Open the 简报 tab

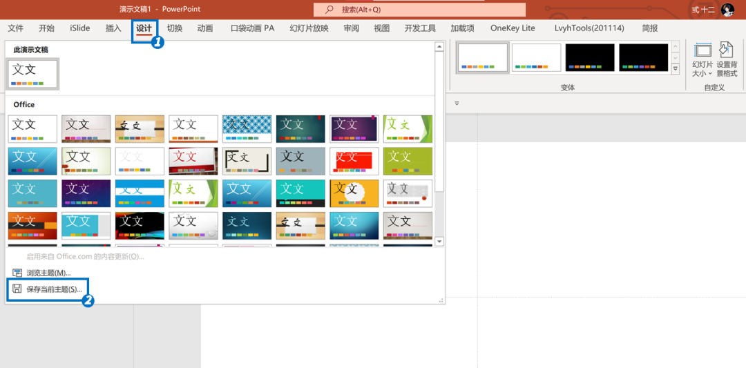coord(650,28)
